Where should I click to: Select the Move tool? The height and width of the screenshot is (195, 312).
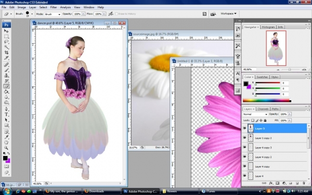(6, 31)
